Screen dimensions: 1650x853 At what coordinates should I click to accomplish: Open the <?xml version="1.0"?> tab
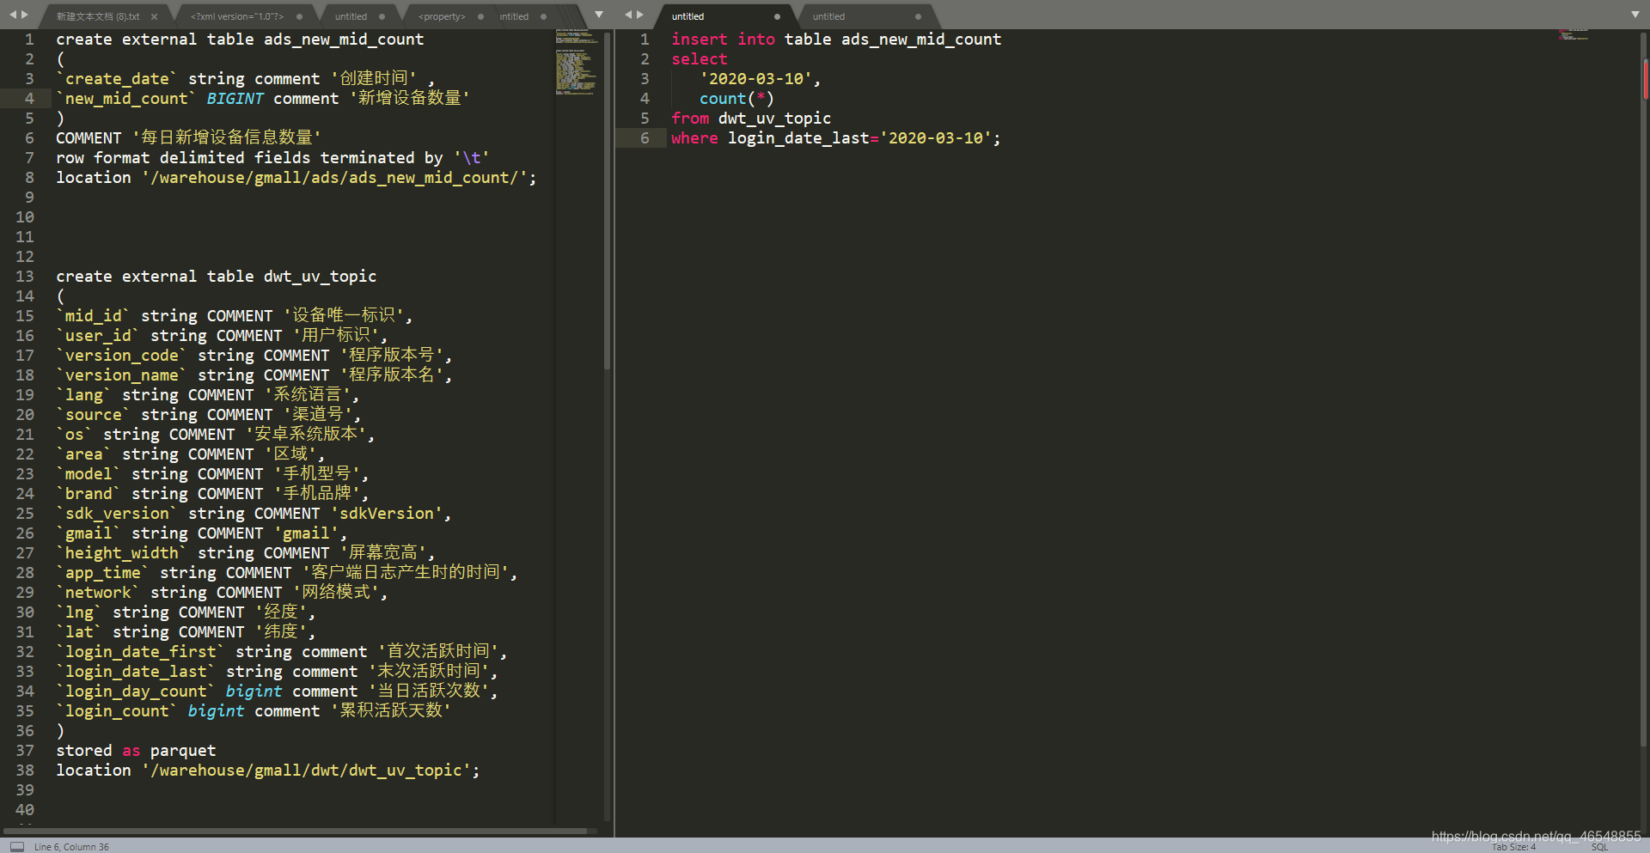coord(237,16)
